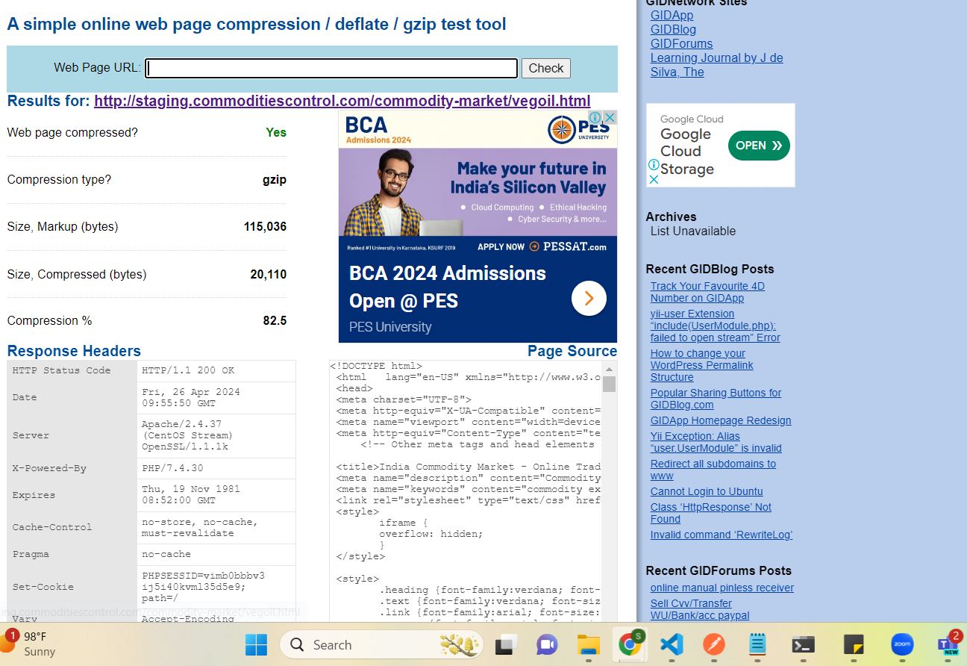
Task: Click the <!DOCTYPE html> source line
Action: point(376,367)
